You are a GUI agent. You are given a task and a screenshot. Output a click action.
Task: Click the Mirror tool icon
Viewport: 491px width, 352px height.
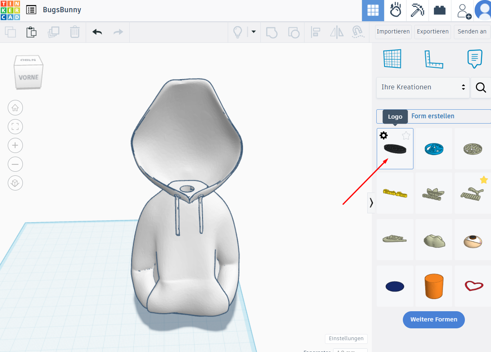click(x=337, y=32)
